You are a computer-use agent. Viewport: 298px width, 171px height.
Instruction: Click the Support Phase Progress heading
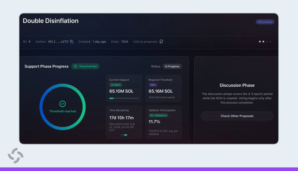pos(46,66)
